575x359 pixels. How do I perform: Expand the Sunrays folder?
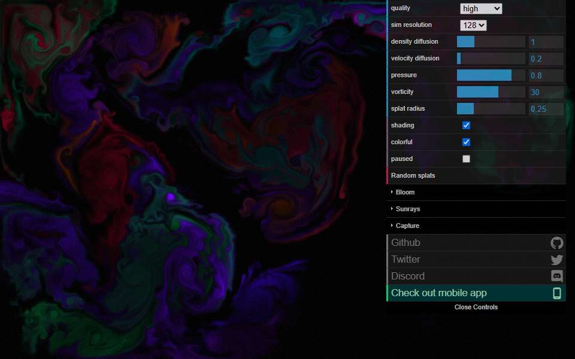[476, 209]
